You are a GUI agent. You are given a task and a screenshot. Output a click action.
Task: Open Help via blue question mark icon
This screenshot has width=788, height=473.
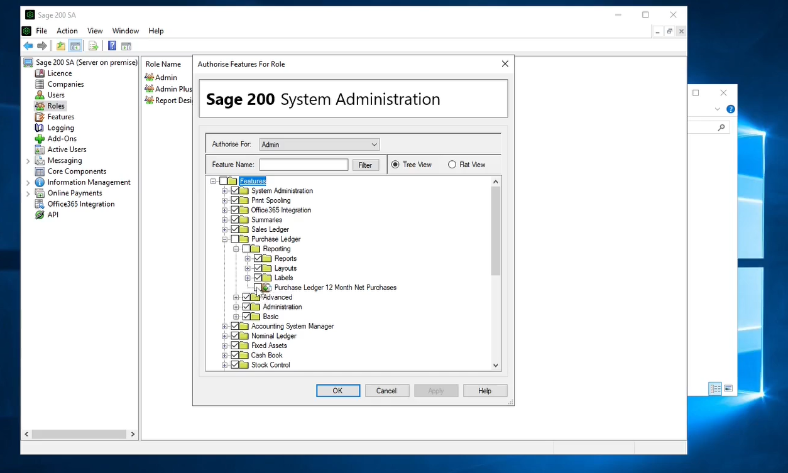coord(112,46)
